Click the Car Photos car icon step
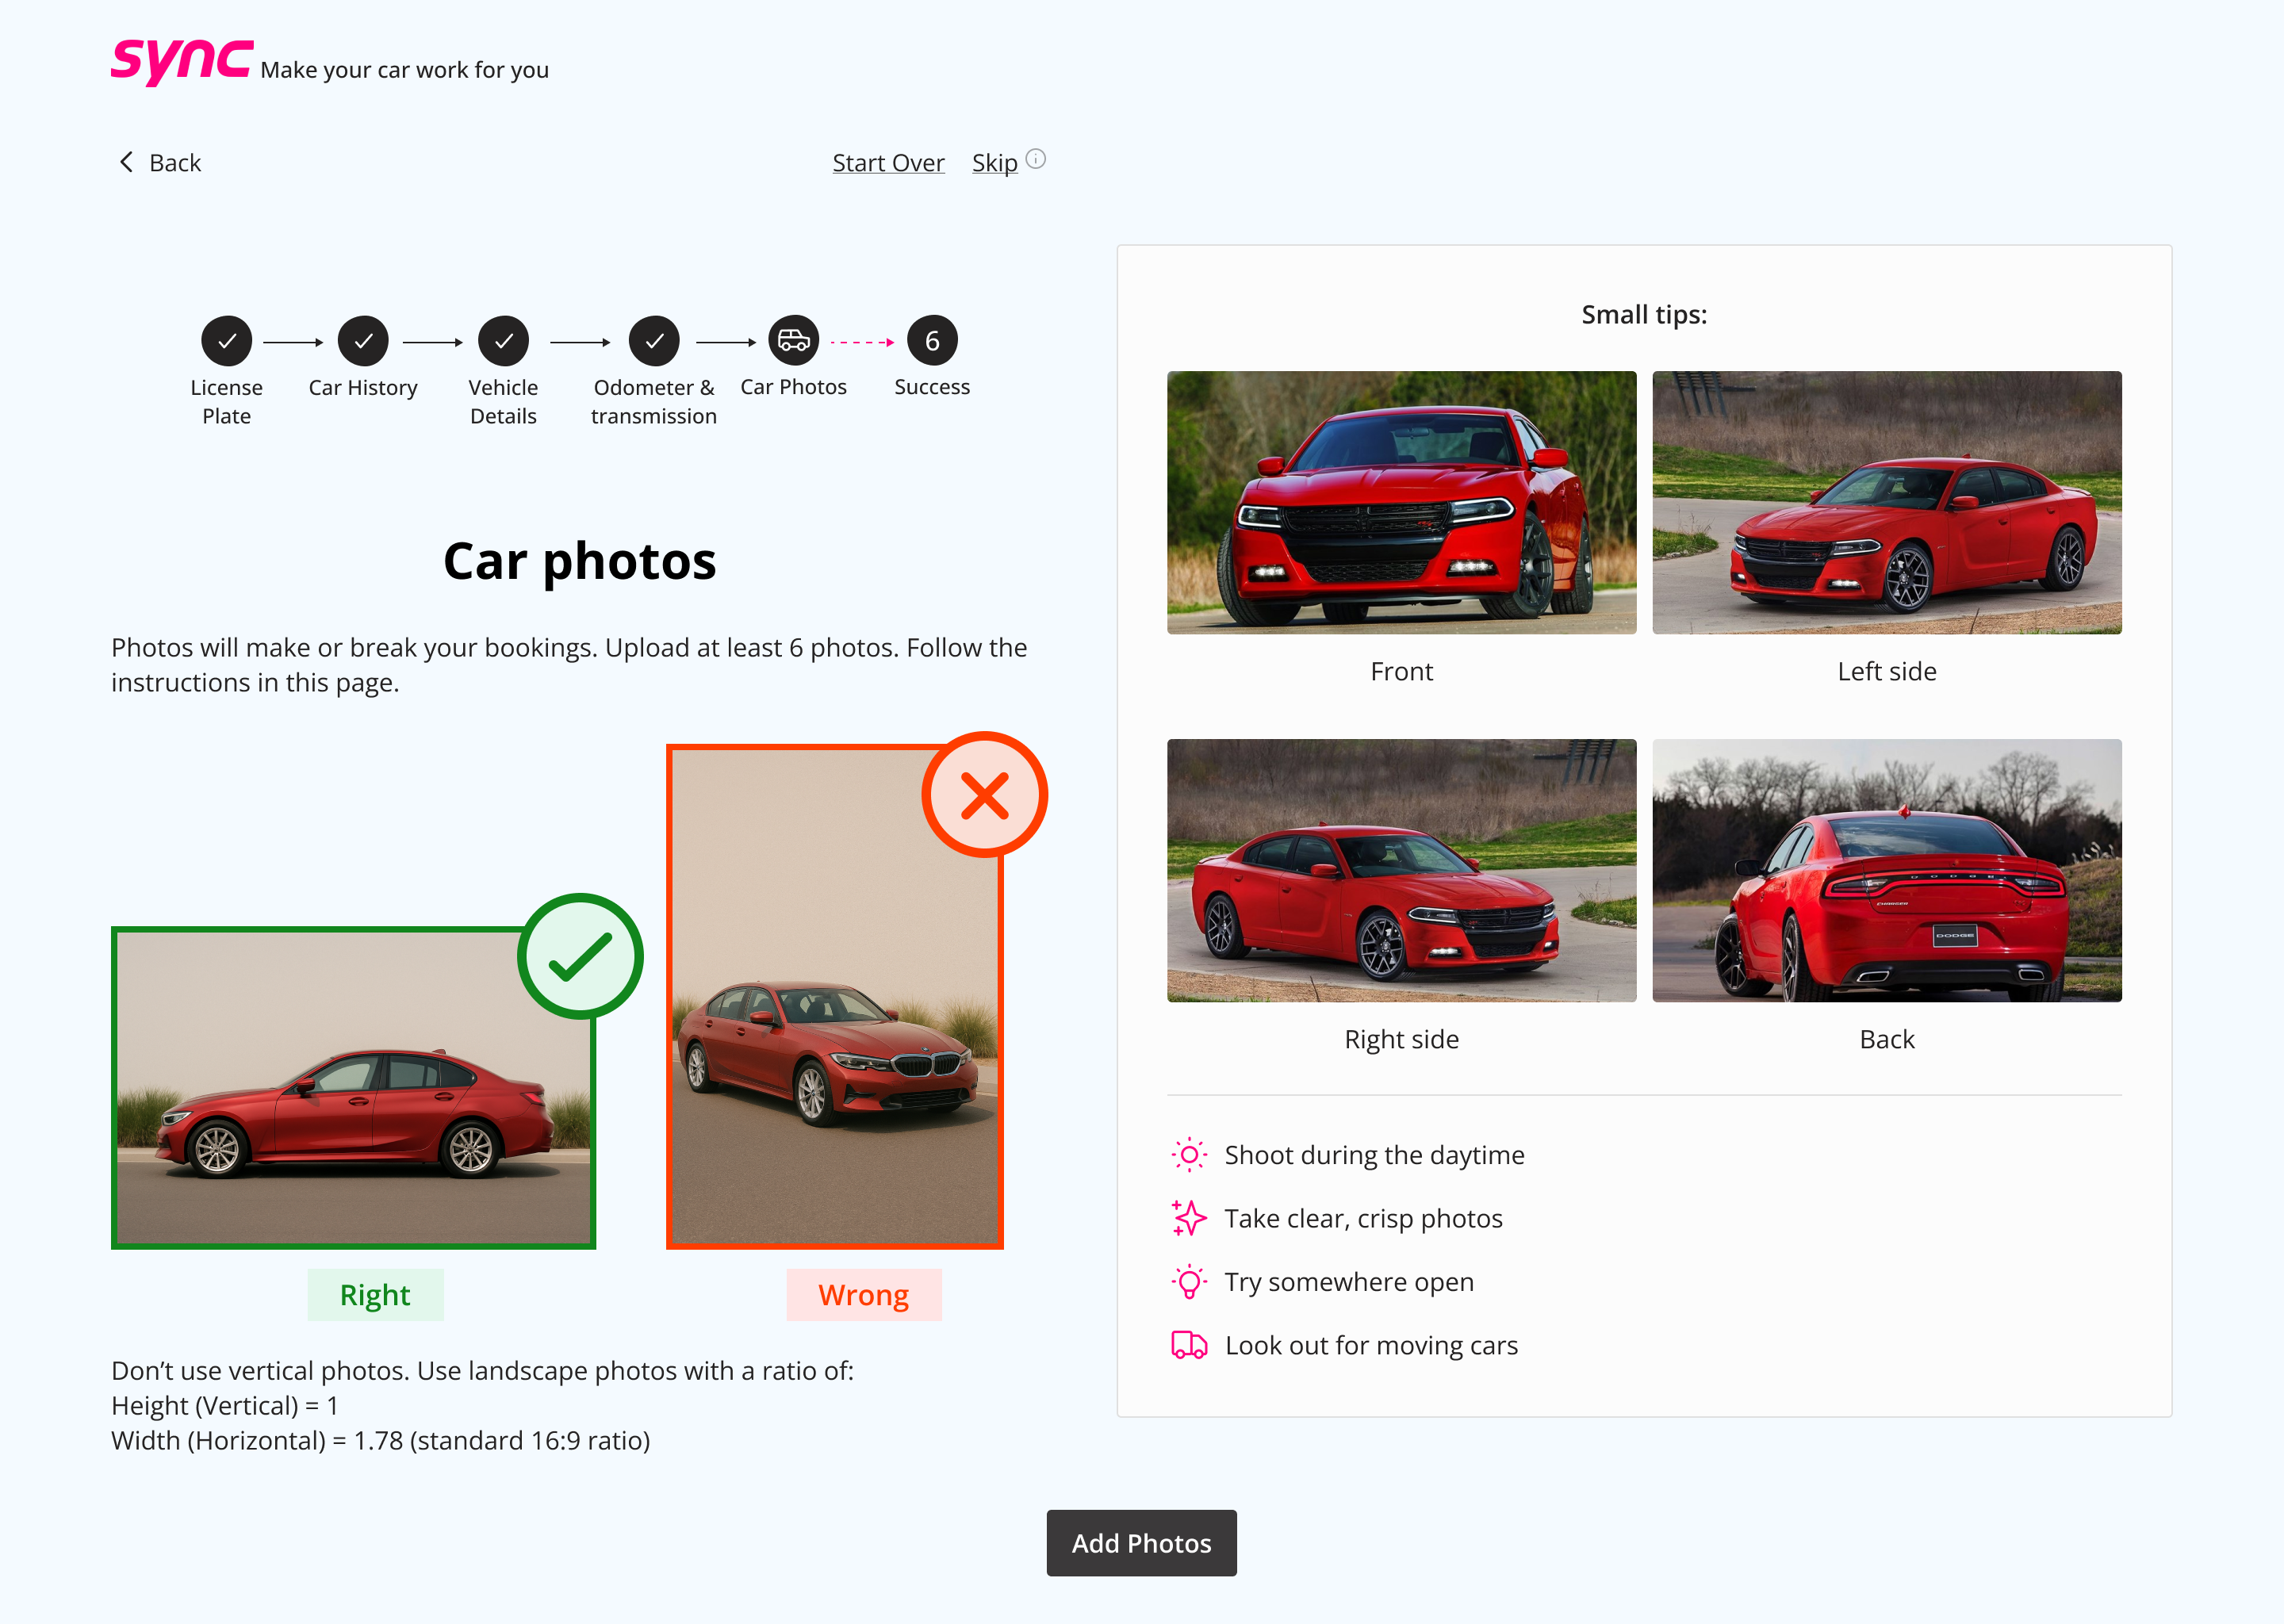The height and width of the screenshot is (1624, 2284). click(793, 341)
